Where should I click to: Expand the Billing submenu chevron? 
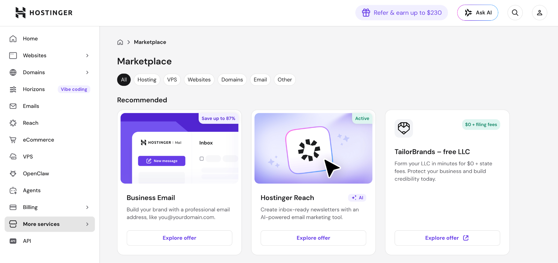pyautogui.click(x=87, y=207)
